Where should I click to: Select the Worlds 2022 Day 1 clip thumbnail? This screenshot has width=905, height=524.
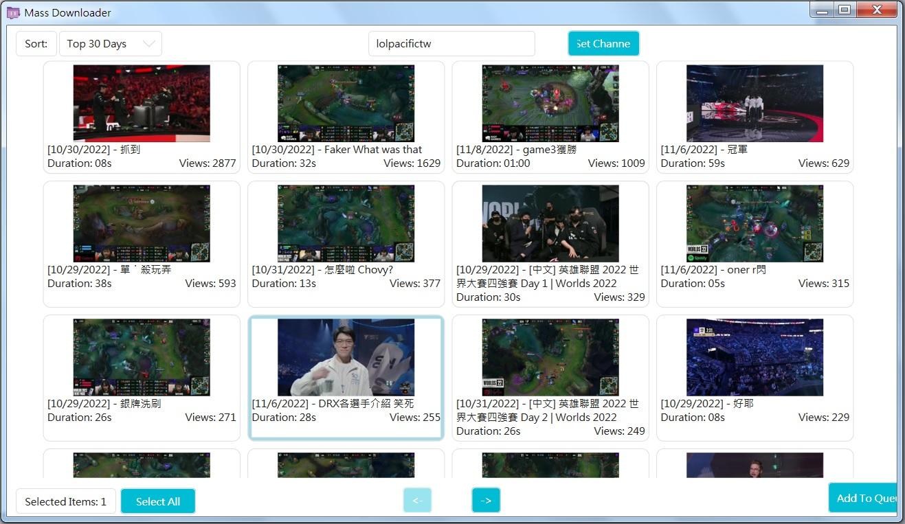click(x=550, y=223)
